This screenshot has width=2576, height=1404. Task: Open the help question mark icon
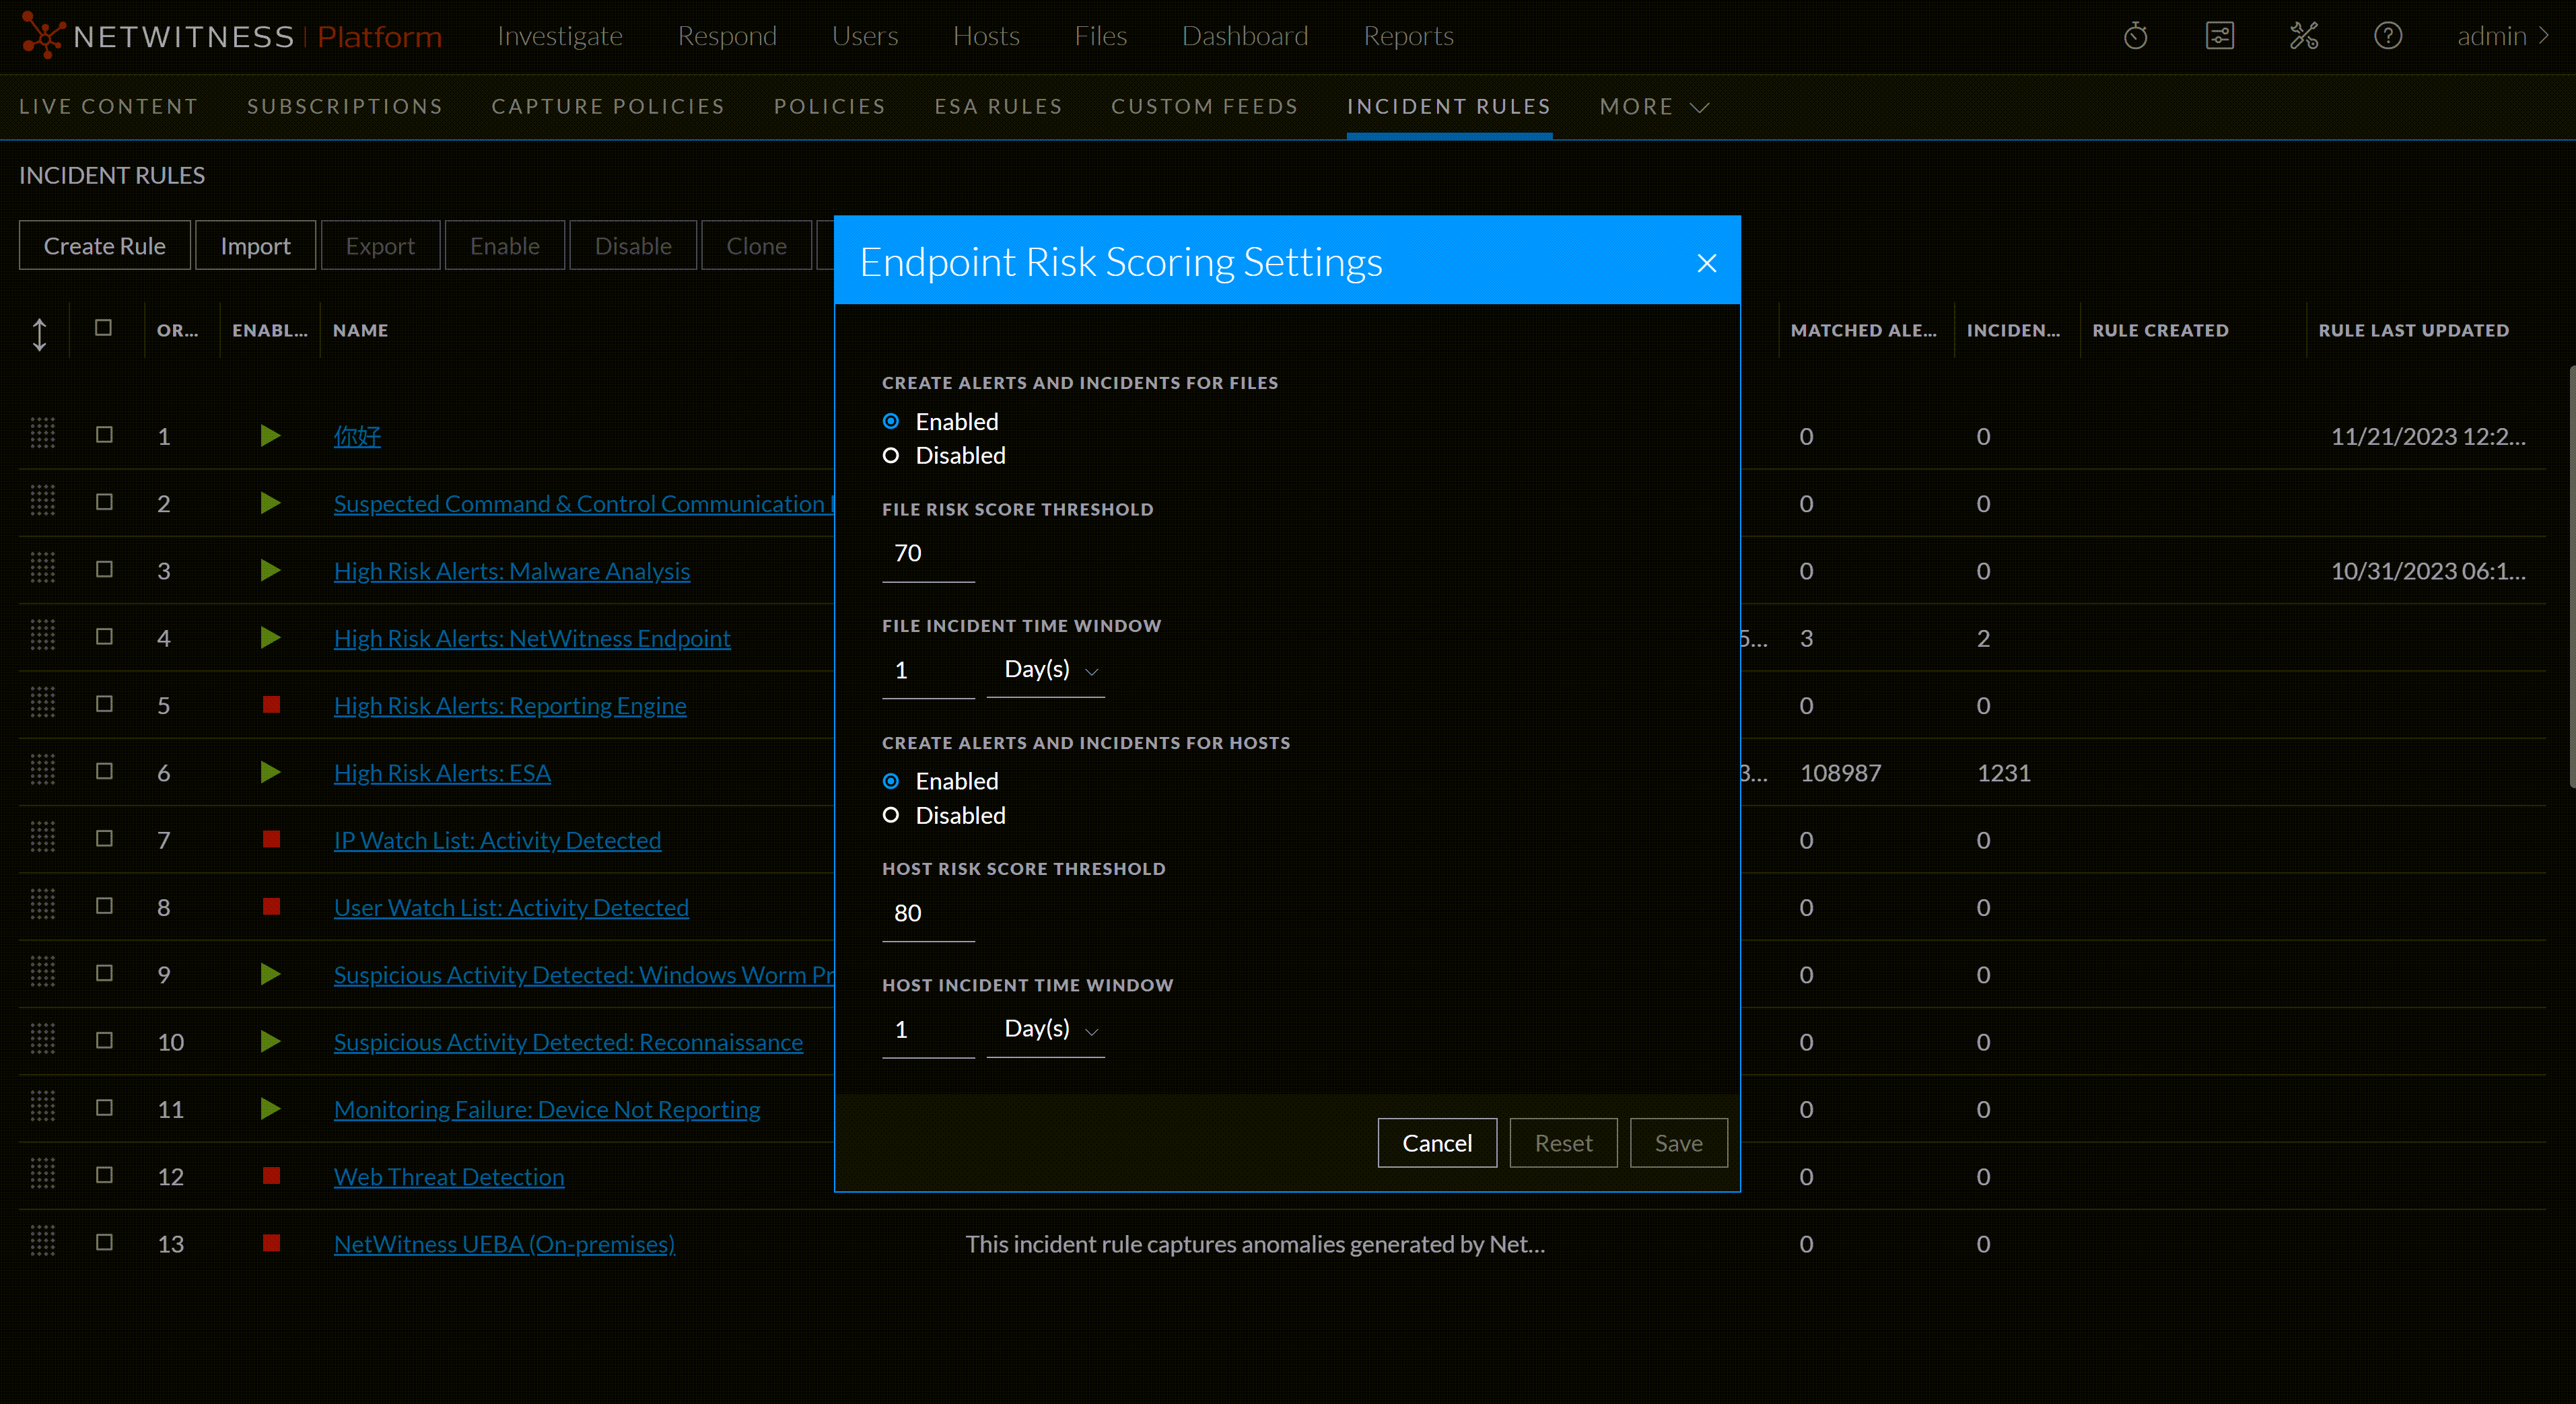2387,36
